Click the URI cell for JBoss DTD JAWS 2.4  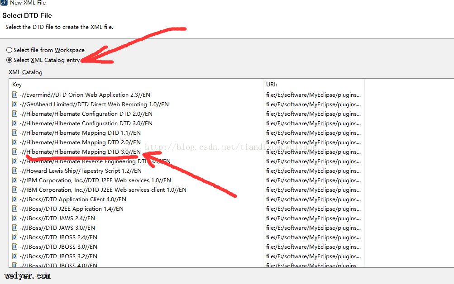tap(314, 218)
